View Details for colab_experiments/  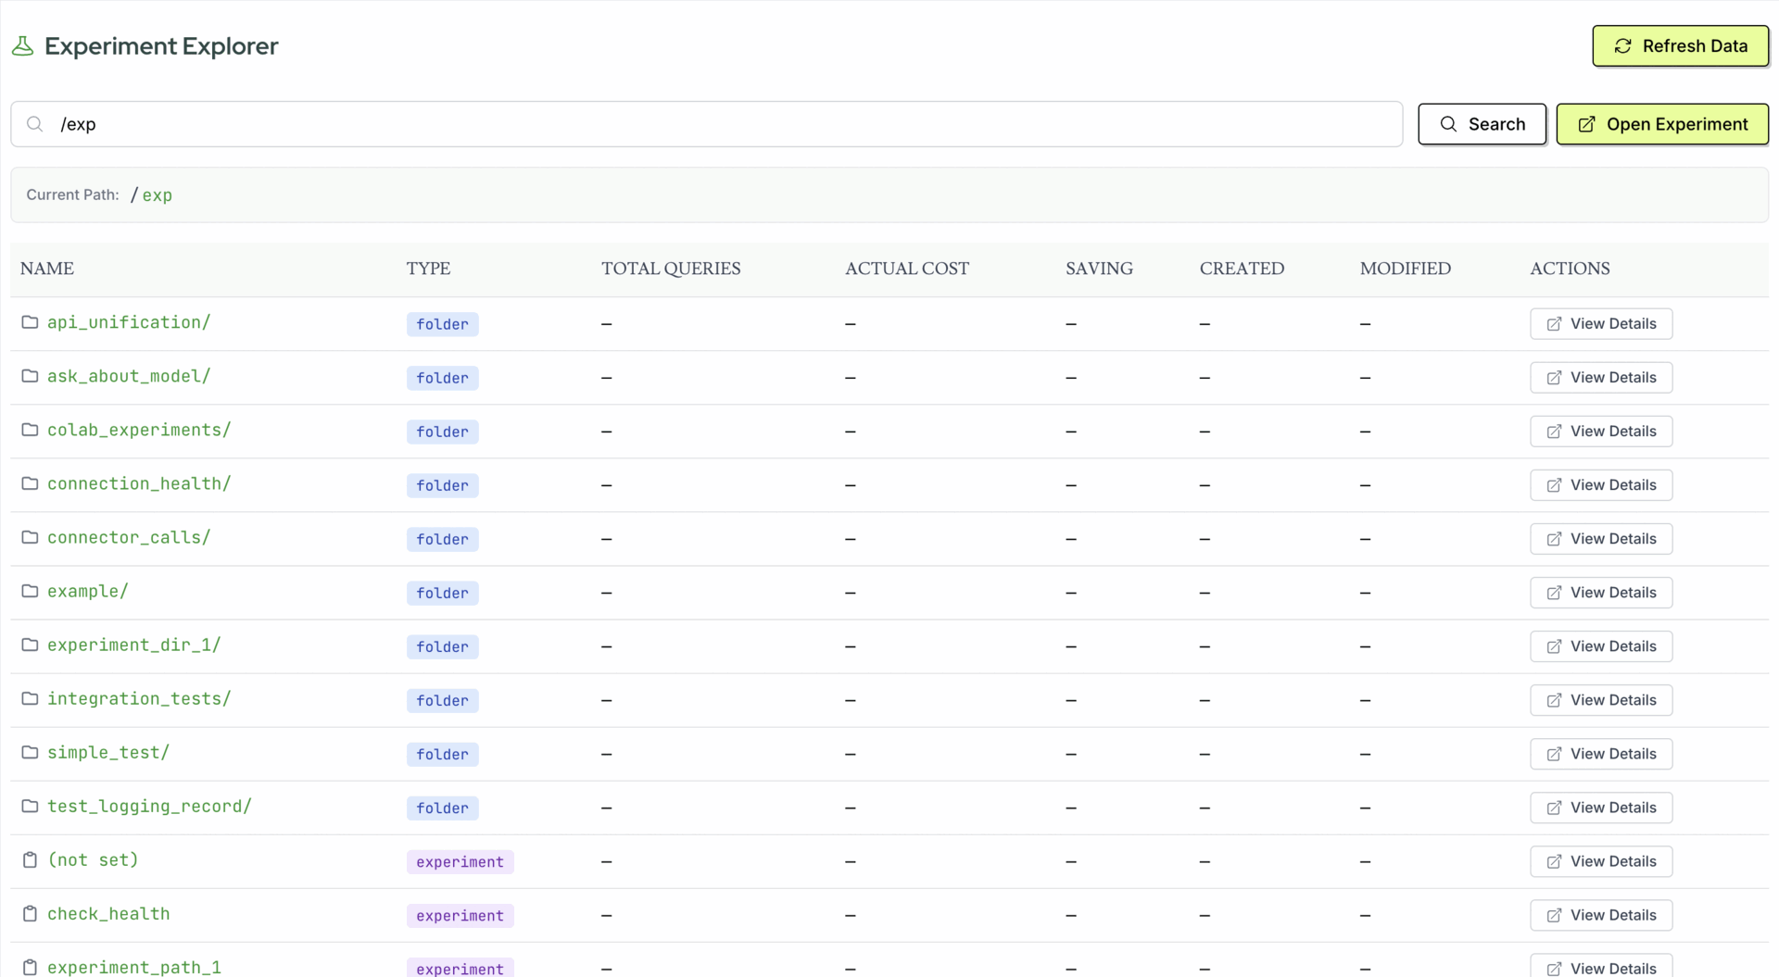1601,432
